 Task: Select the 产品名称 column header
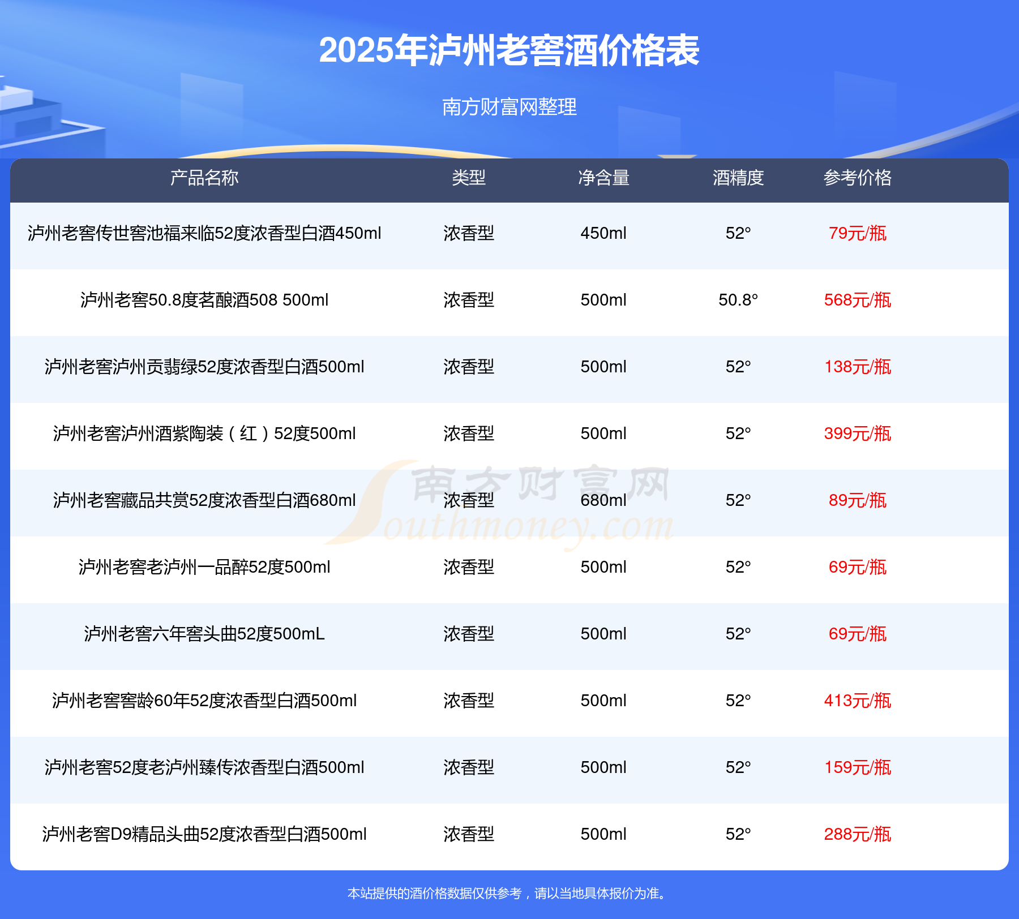(x=204, y=178)
